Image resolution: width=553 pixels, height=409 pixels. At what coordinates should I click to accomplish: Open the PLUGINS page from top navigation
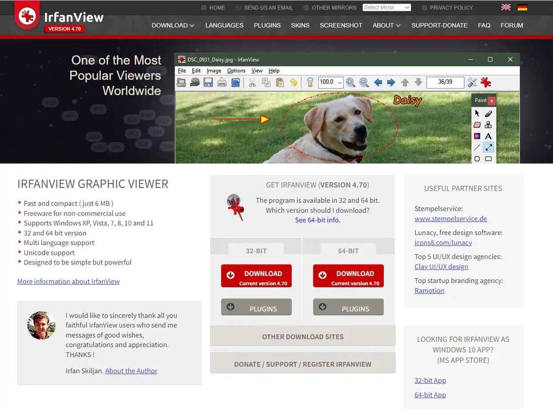coord(267,25)
